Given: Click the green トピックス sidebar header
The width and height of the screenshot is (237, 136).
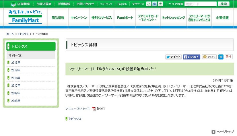Looking at the screenshot, I should (x=31, y=46).
